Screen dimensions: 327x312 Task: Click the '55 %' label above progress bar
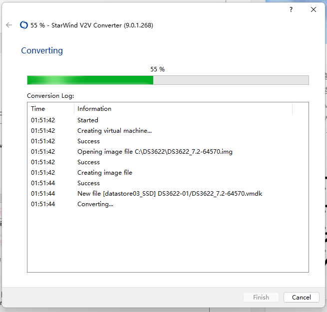(x=157, y=69)
